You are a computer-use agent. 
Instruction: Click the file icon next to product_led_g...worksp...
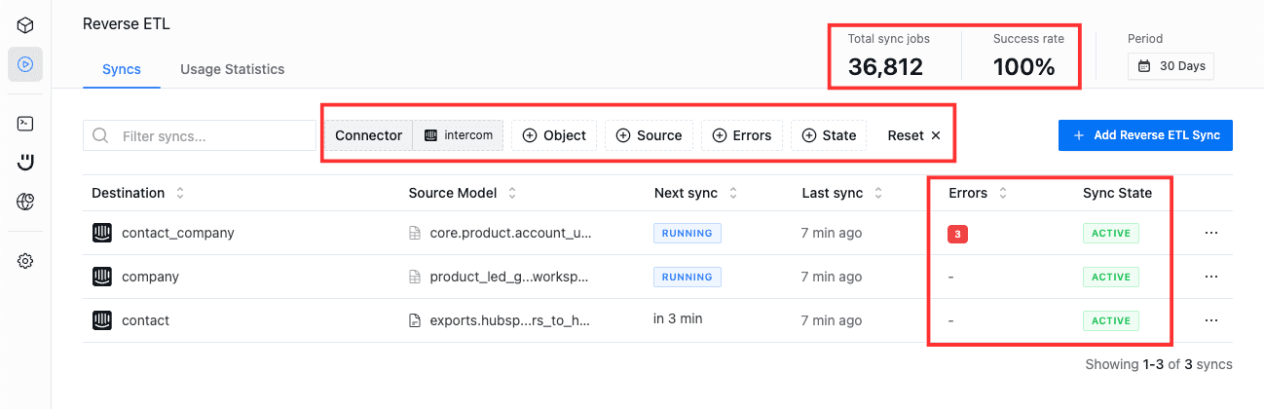(415, 277)
